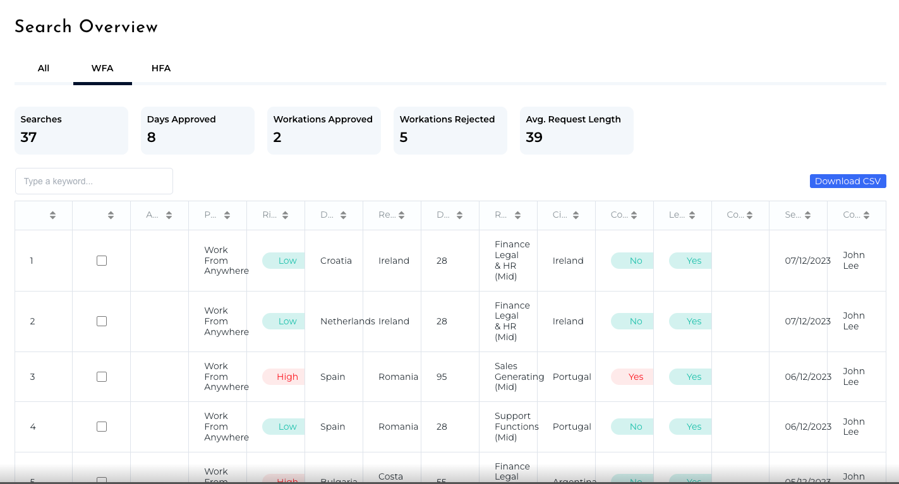Click the Workations Rejected stat card
Viewport: 899px width, 484px height.
[x=450, y=130]
